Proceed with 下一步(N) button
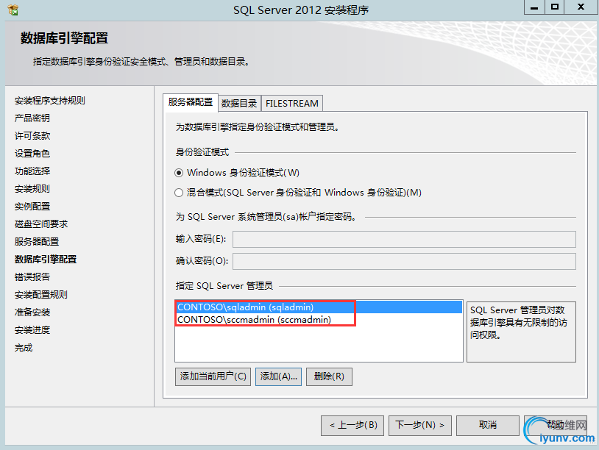599x450 pixels. pos(420,425)
